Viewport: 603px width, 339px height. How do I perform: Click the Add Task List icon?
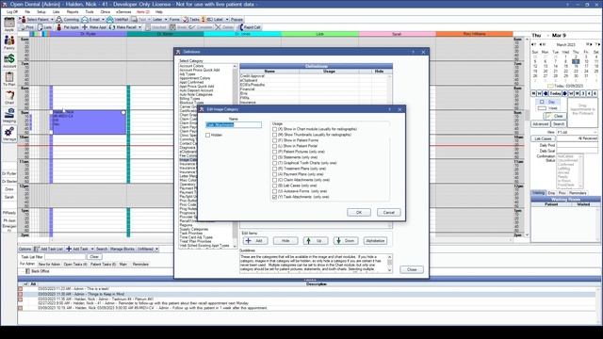click(37, 249)
